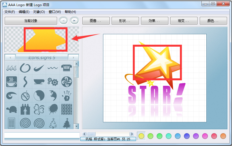This screenshot has height=146, width=232.
Task: Open the 文件(F) menu
Action: pos(10,12)
